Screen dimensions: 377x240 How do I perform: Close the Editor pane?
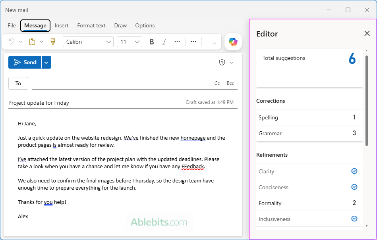(x=367, y=33)
